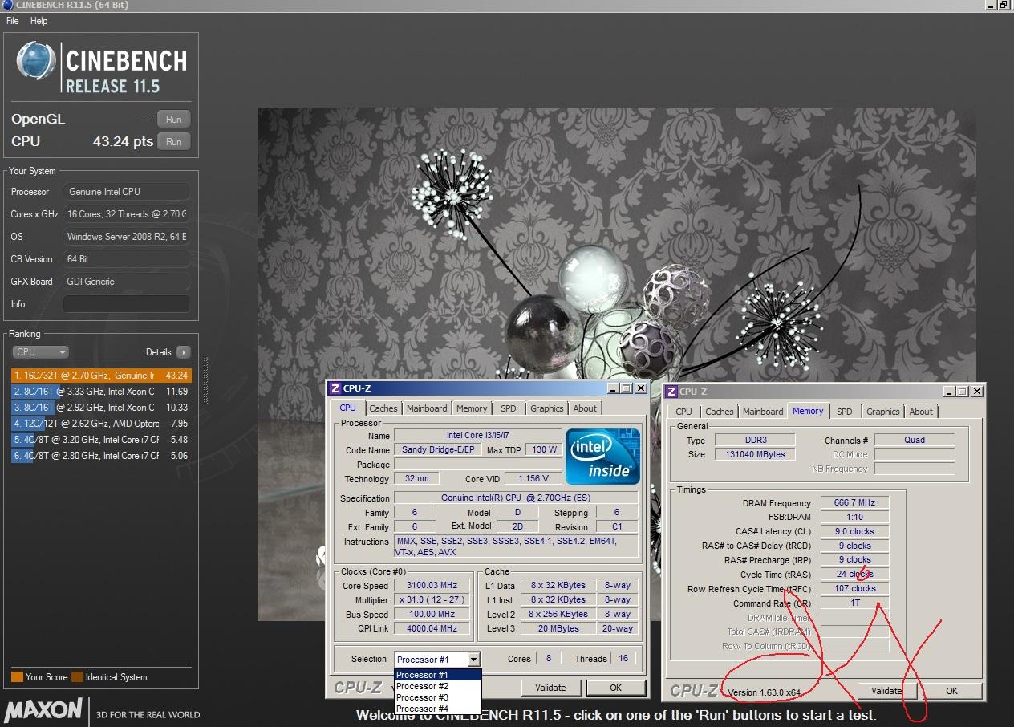Viewport: 1014px width, 727px height.
Task: Click the Multiplier value x 31.0
Action: [x=432, y=600]
